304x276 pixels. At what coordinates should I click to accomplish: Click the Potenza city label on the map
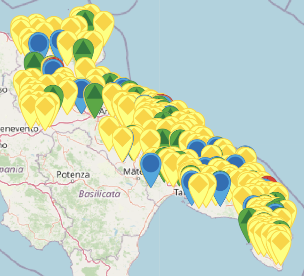(73, 174)
